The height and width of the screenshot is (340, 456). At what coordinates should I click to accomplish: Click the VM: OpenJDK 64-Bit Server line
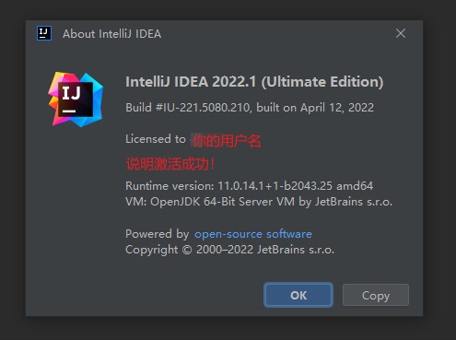[259, 202]
